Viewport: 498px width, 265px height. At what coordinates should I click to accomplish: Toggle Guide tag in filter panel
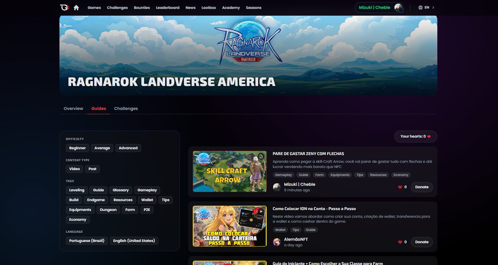pos(99,190)
